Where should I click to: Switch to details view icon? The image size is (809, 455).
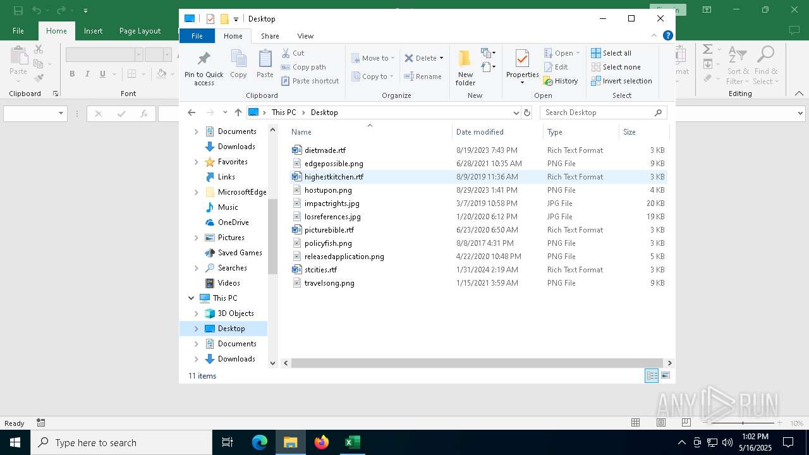click(651, 376)
